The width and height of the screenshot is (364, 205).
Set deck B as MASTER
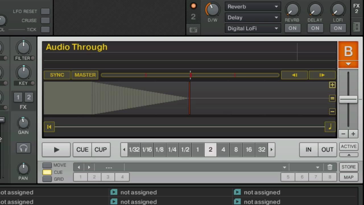coord(85,75)
